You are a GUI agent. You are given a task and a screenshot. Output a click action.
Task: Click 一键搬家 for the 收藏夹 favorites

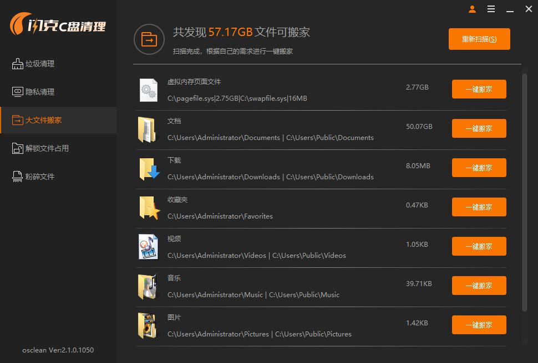[x=479, y=207]
